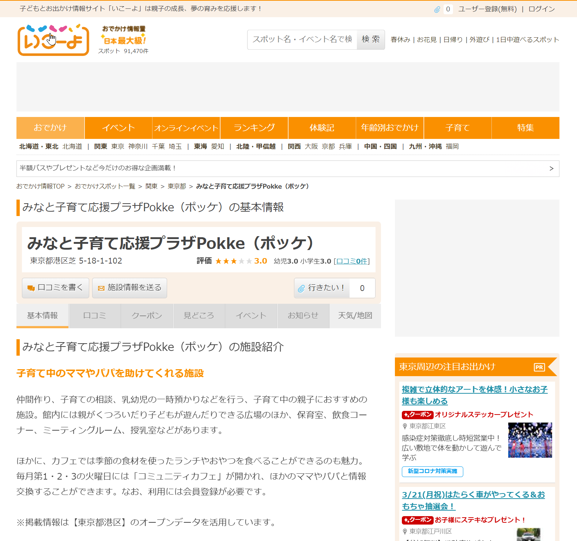The width and height of the screenshot is (577, 541).
Task: Open the 大阪 prefecture link
Action: coord(311,147)
